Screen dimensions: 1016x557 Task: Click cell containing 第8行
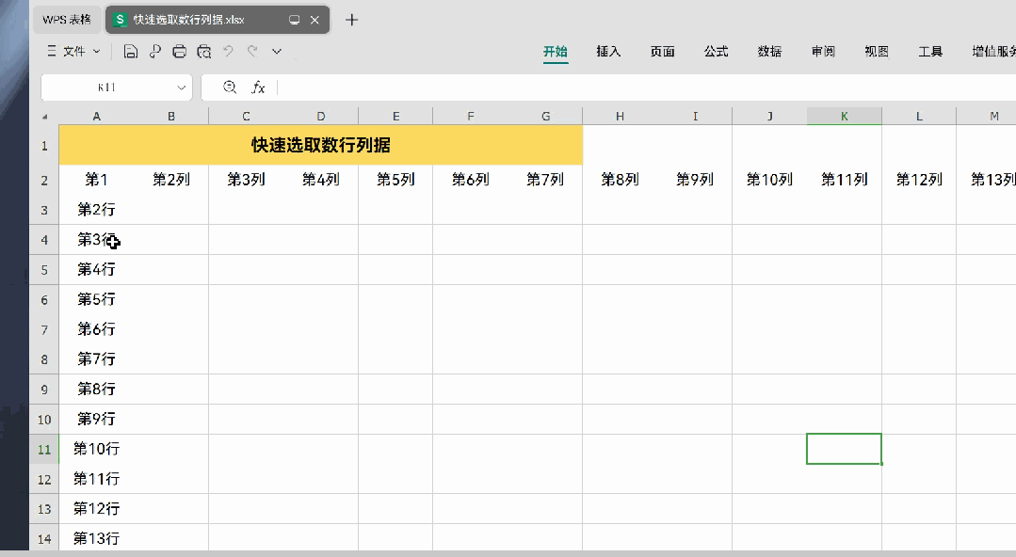click(97, 389)
